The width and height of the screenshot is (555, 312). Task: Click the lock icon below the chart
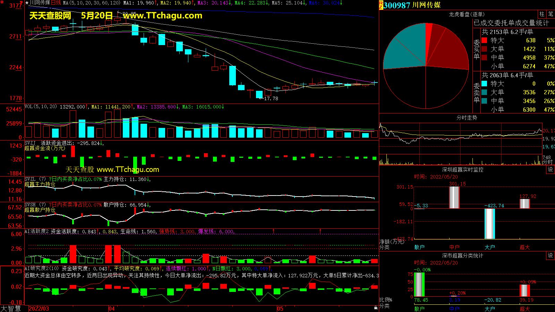click(x=376, y=307)
